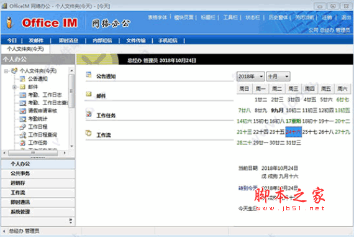Open 请假申请审核 tree icon
Screen dimensions: 354x237
22,111
